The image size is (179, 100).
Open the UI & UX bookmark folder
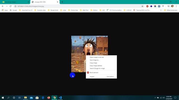point(128,10)
